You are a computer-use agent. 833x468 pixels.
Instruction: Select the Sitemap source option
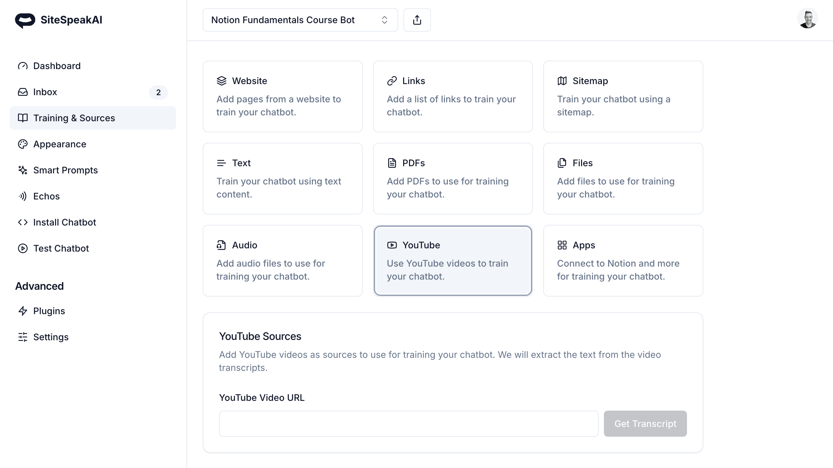click(x=623, y=96)
